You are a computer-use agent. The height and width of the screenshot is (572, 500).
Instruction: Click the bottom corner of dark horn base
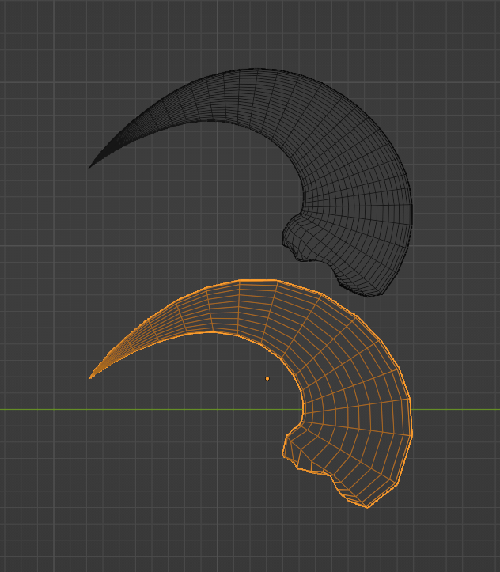368,295
